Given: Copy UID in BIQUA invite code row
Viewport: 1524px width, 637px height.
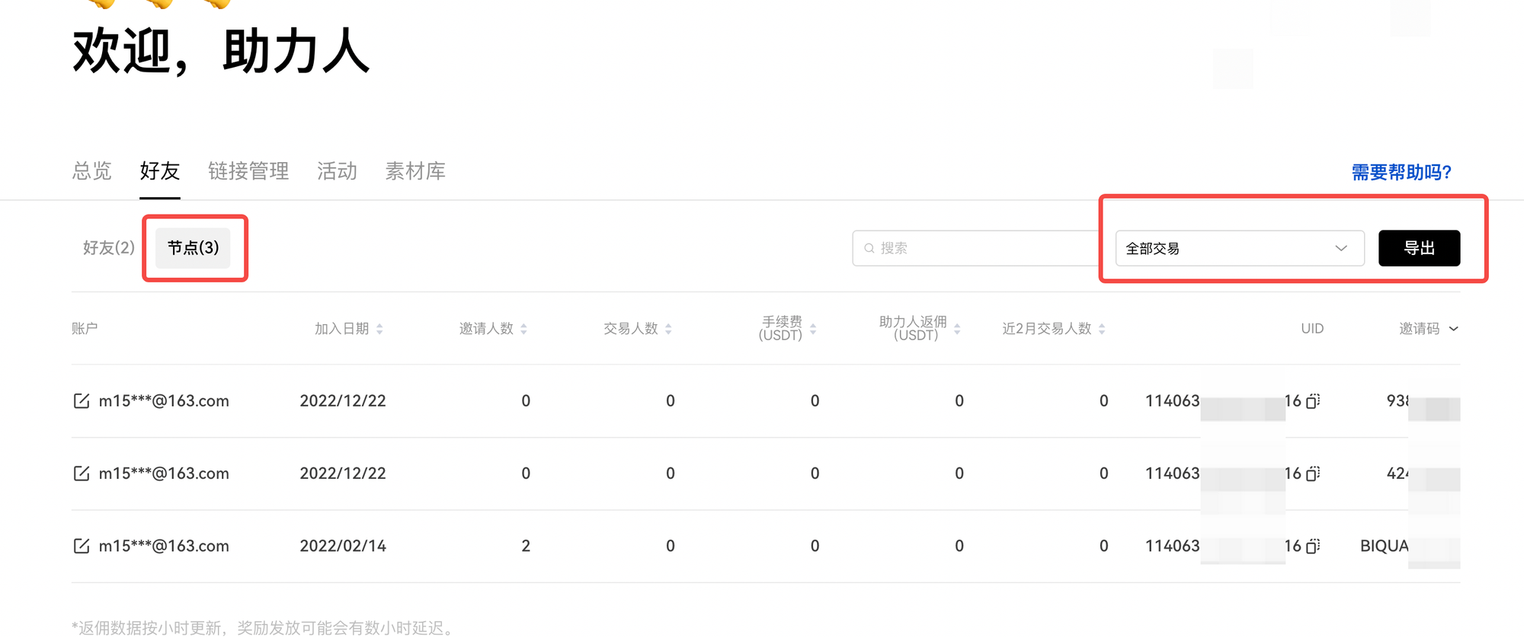Looking at the screenshot, I should coord(1313,546).
